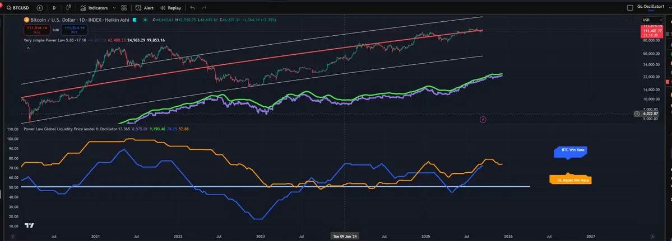The image size is (672, 241).
Task: Create an Alert from toolbar
Action: click(x=145, y=8)
